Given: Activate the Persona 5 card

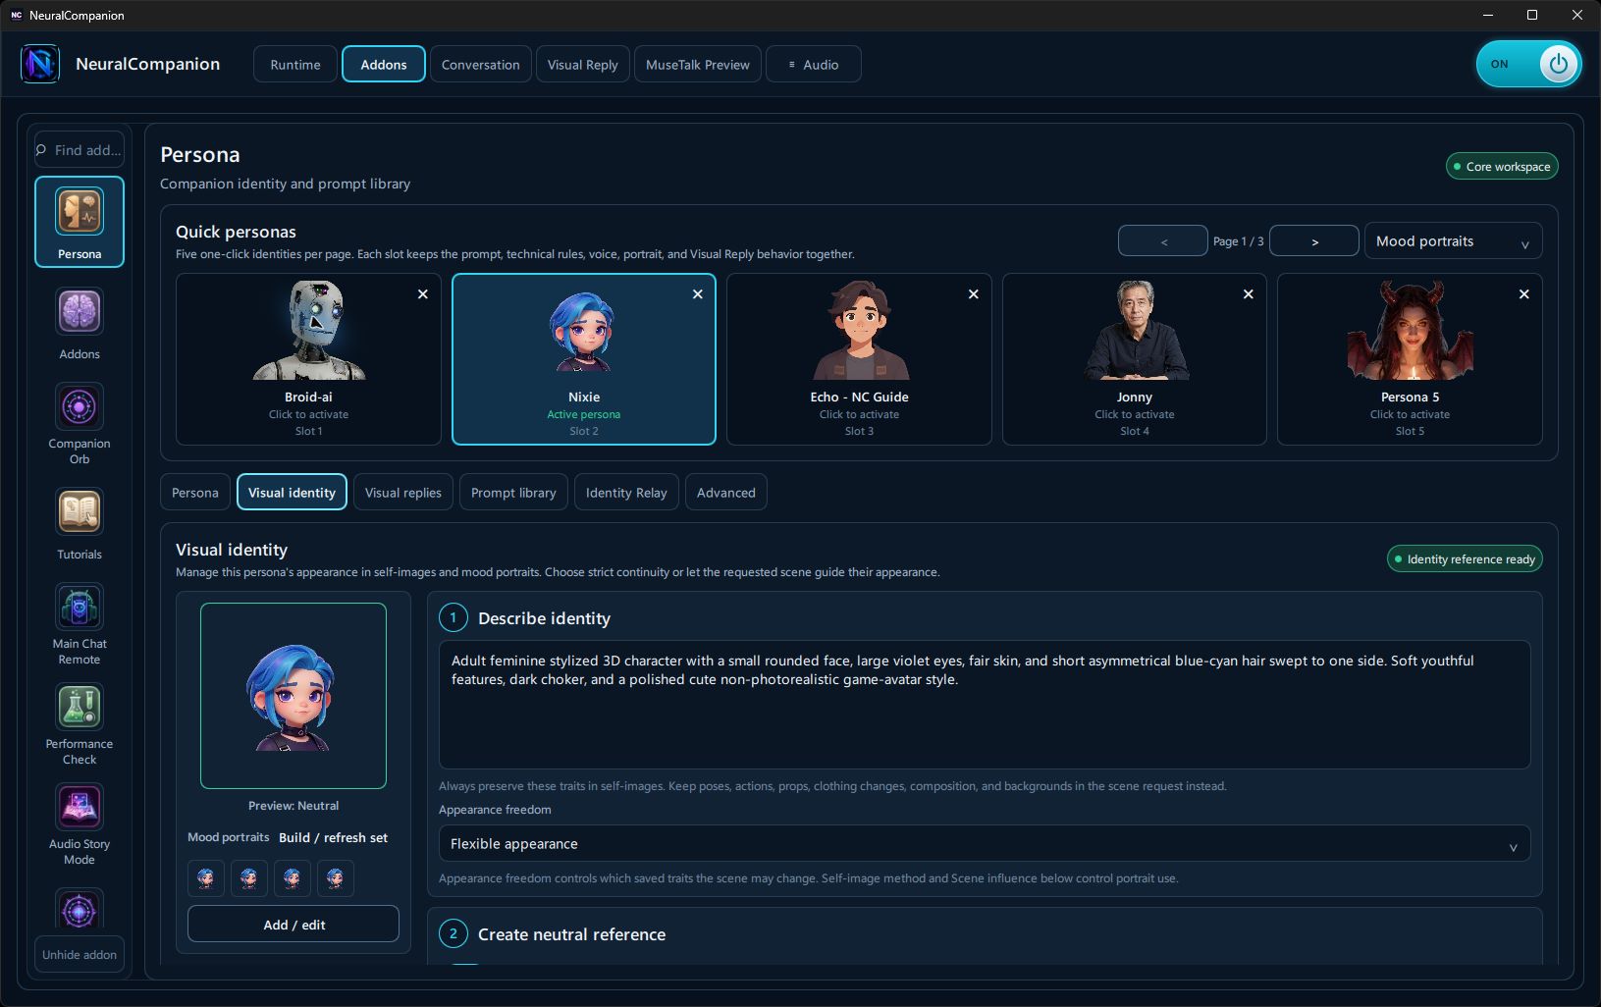Looking at the screenshot, I should point(1410,359).
